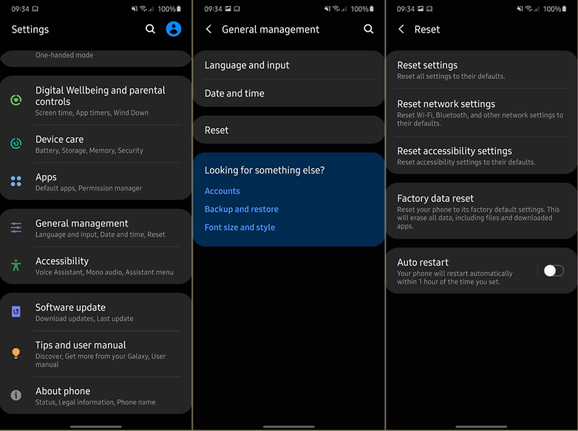Image resolution: width=578 pixels, height=431 pixels.
Task: Tap the Accessibility person icon
Action: coord(16,266)
